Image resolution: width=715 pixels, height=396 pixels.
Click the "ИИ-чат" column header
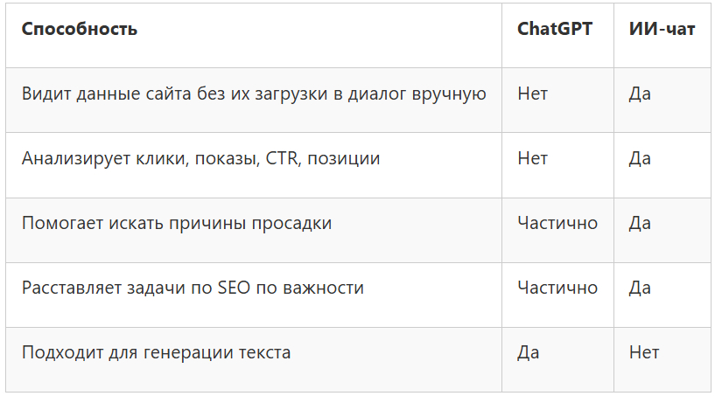[662, 29]
